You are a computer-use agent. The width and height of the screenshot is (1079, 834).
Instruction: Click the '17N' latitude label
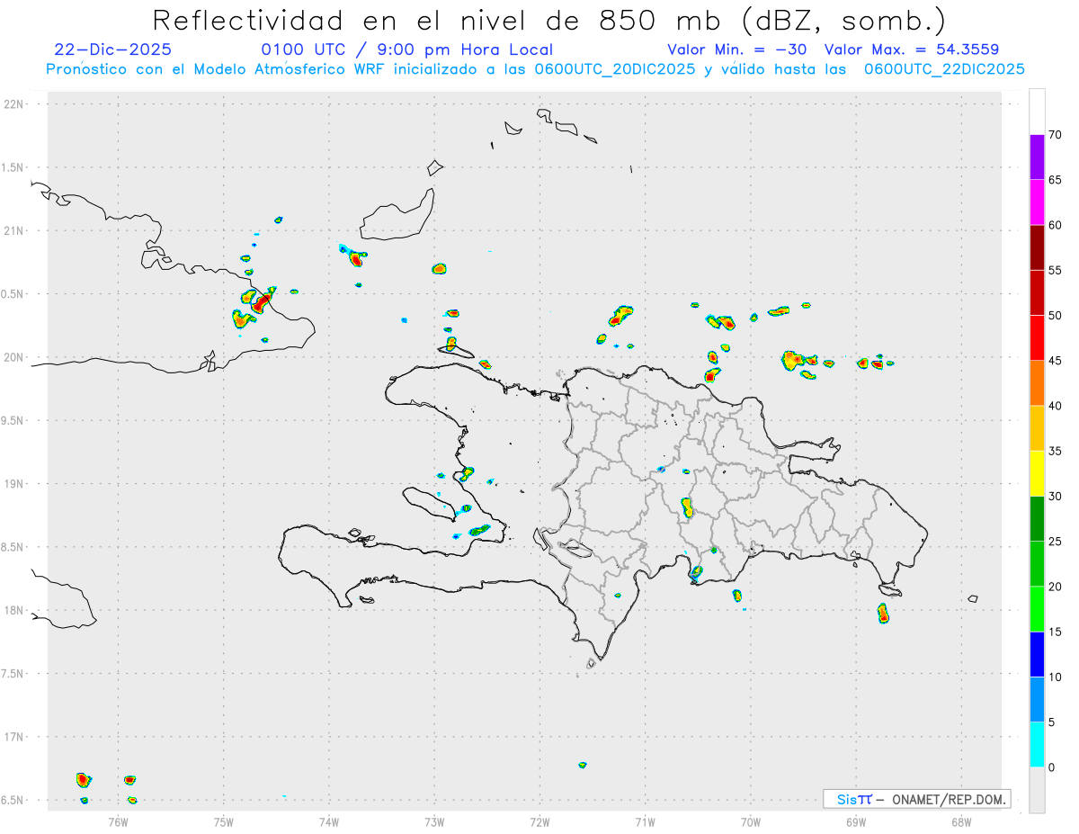tap(15, 737)
